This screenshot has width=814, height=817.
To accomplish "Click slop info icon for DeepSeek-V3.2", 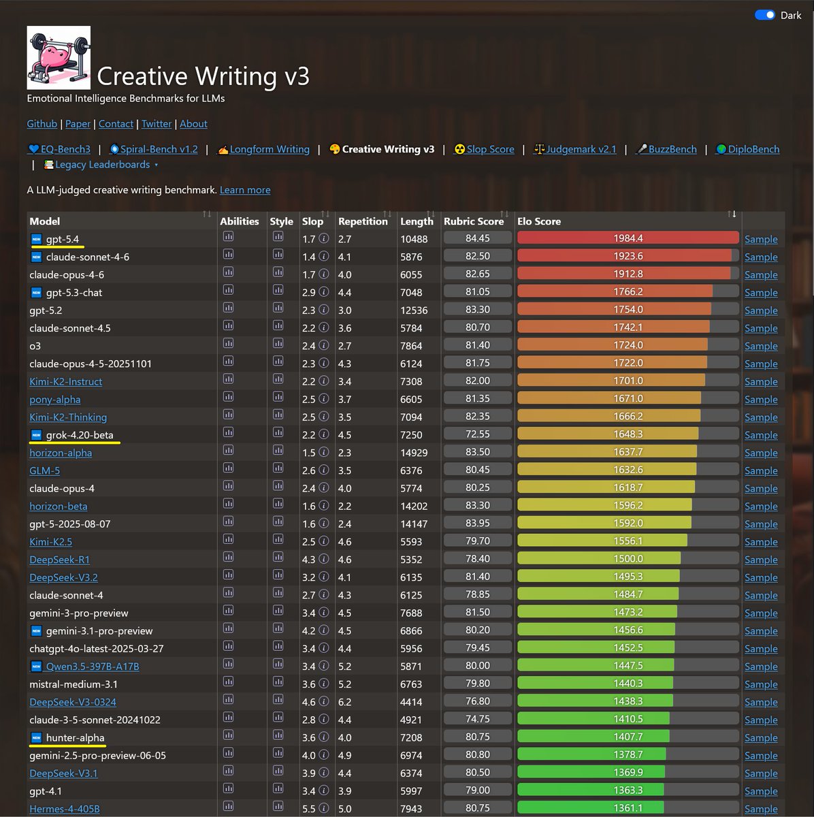I will 324,577.
